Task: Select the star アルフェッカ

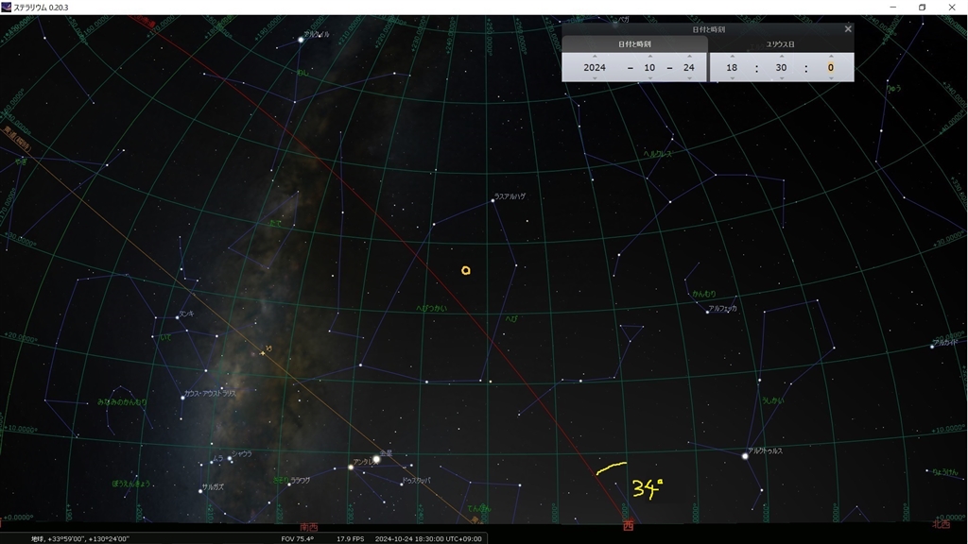Action: coord(707,312)
